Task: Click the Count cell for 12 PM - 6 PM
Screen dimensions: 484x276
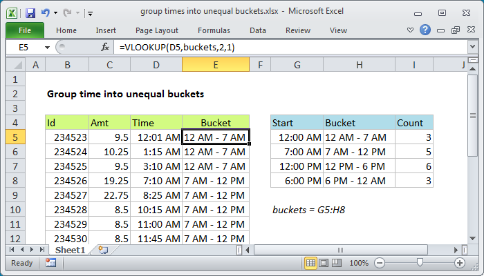Action: pos(414,166)
